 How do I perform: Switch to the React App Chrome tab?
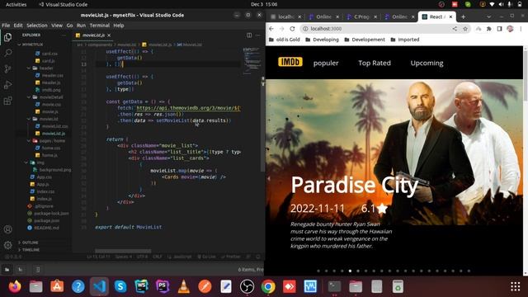(x=436, y=16)
